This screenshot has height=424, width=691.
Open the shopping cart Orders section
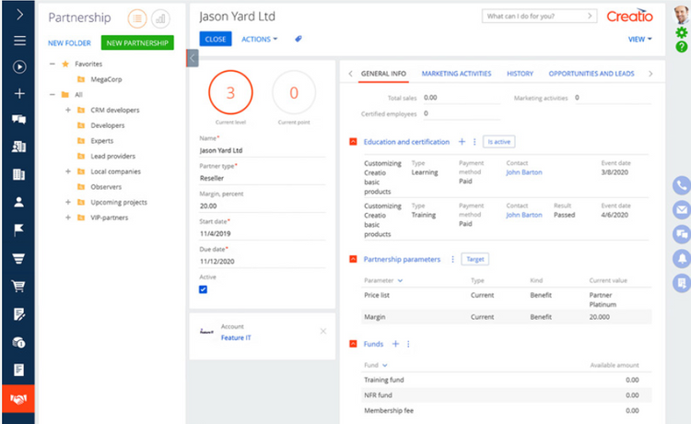click(x=18, y=286)
